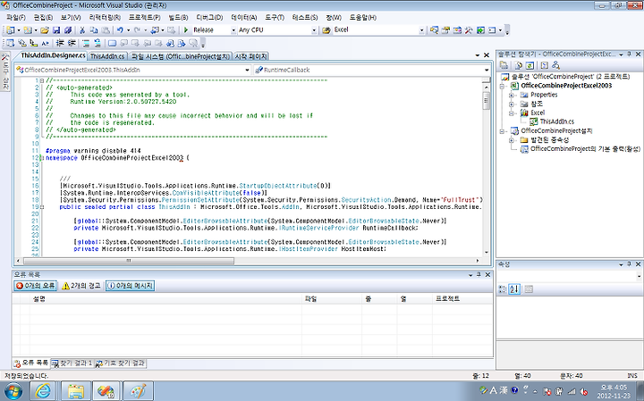
Task: Open the Object Browser toolbar icon
Action: tap(457, 30)
